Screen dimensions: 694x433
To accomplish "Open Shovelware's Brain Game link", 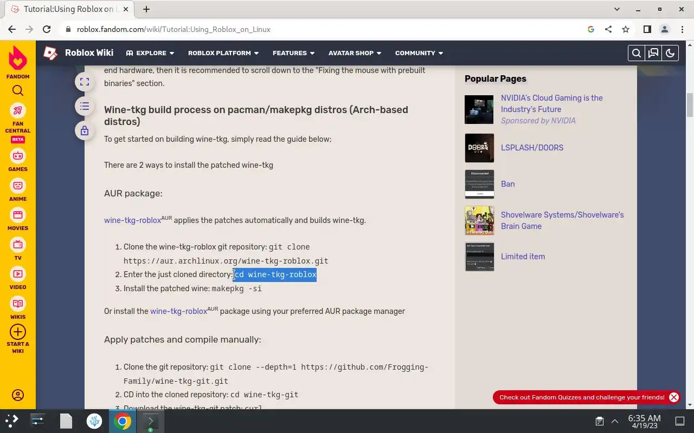I will click(562, 220).
